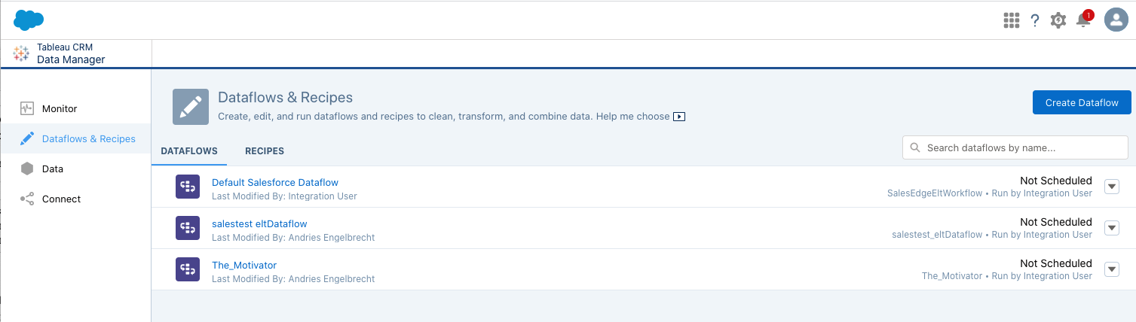Screen dimensions: 1136x322
Task: Click the Default Salesforce Dataflow icon
Action: pos(187,187)
